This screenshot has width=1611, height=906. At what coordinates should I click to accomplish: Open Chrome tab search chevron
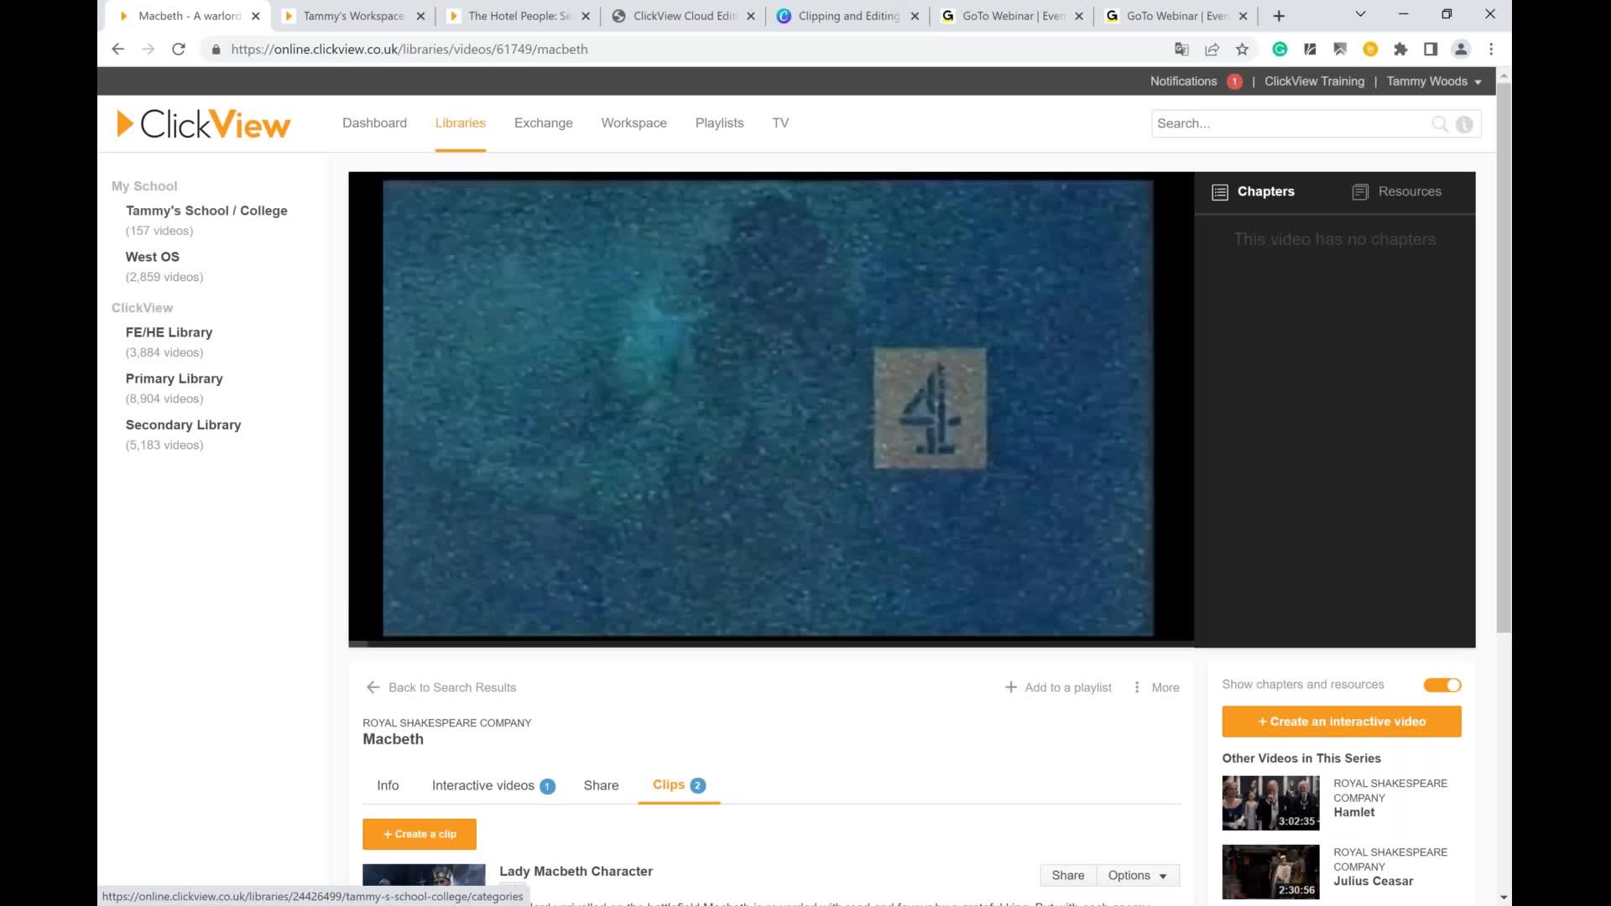point(1360,14)
